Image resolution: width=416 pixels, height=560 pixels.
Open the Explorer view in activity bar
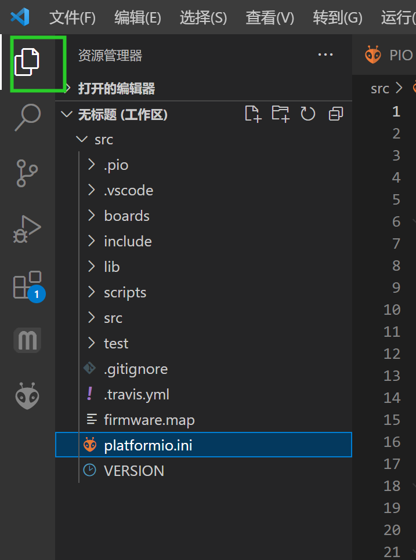pyautogui.click(x=27, y=61)
